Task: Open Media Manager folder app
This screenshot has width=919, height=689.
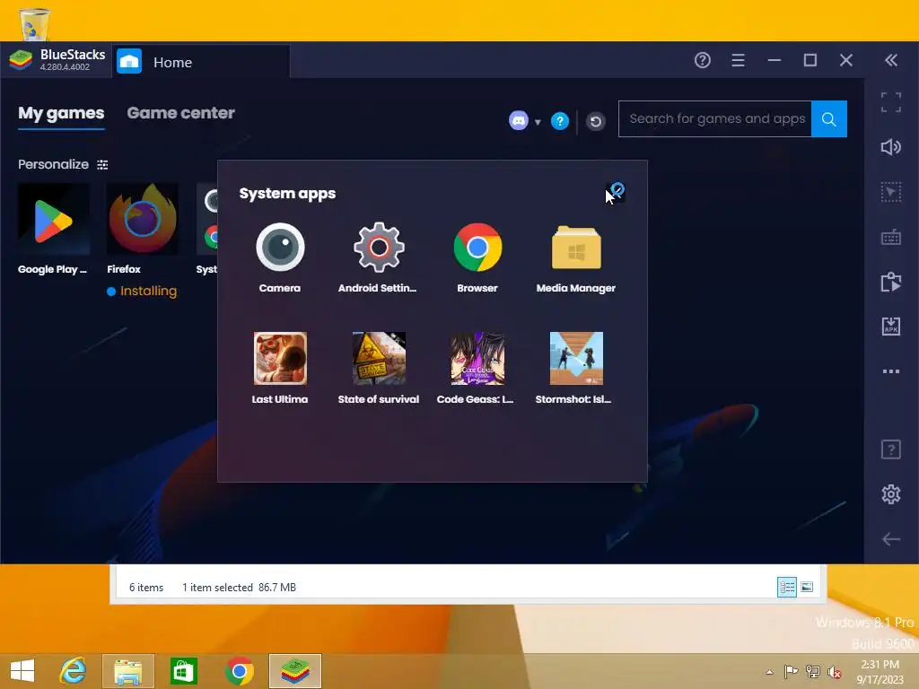Action: pyautogui.click(x=576, y=248)
